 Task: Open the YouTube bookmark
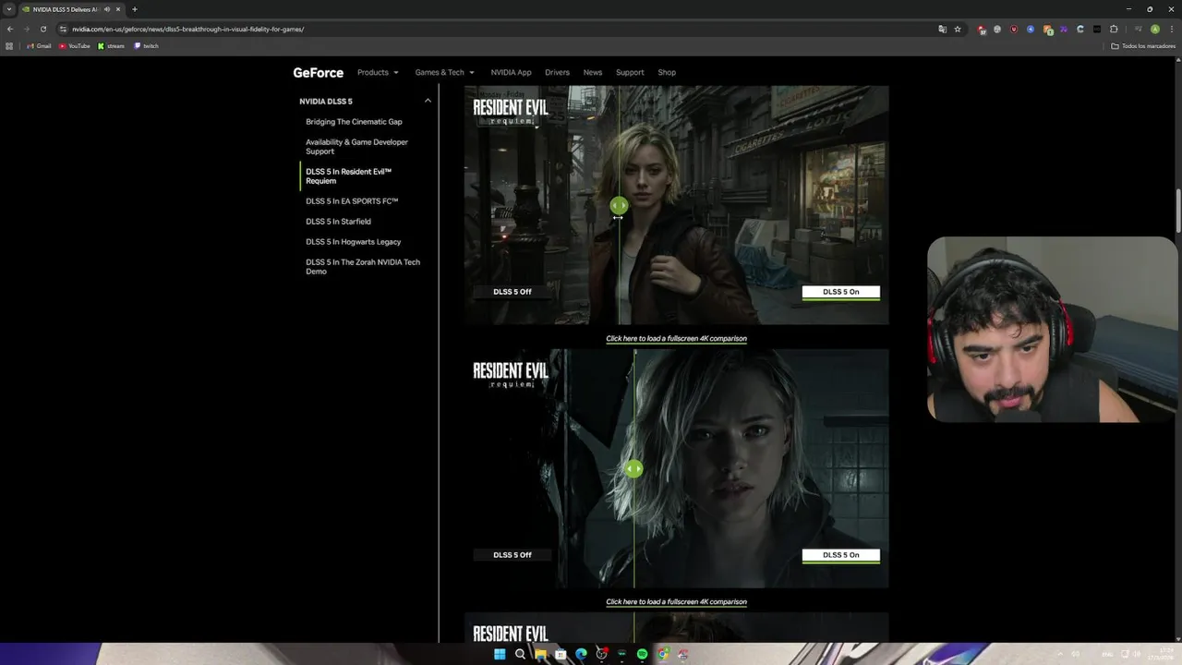pyautogui.click(x=75, y=45)
